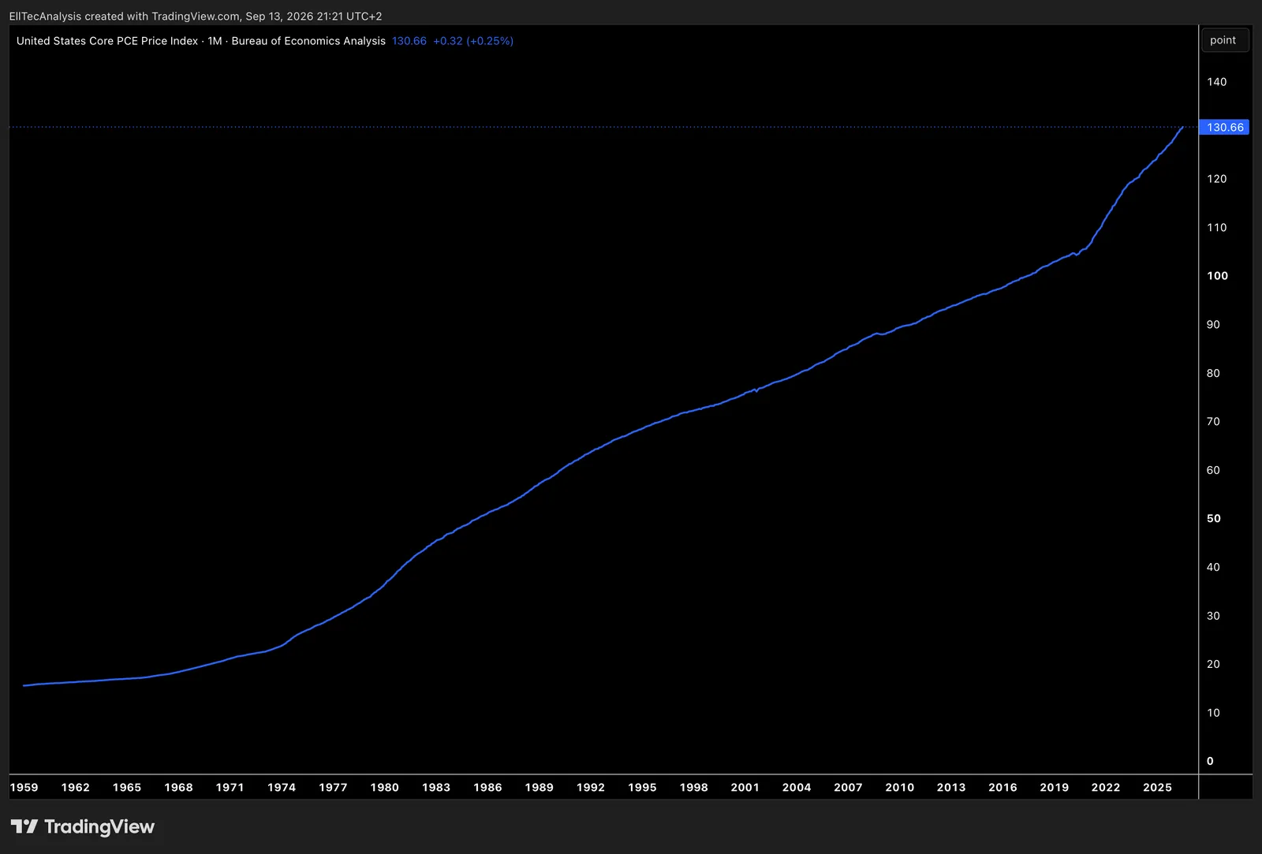Click the +0.32 change value in legend
This screenshot has width=1262, height=854.
click(x=448, y=41)
